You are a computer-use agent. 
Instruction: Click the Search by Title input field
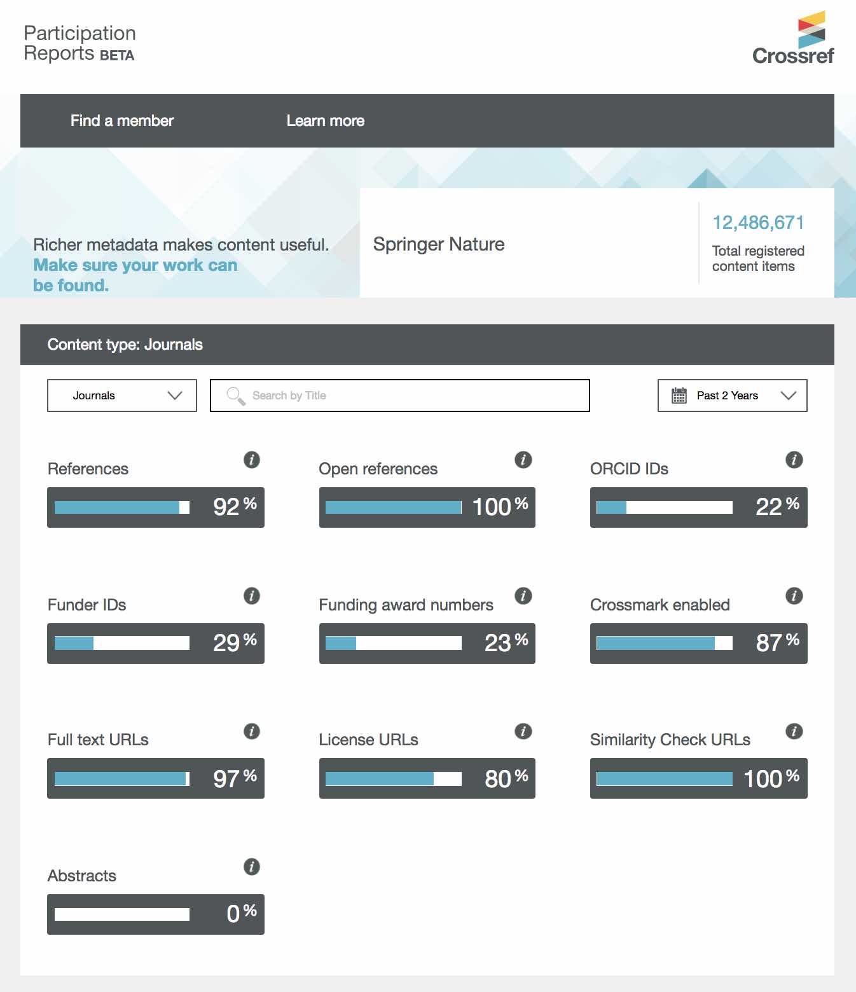(399, 395)
